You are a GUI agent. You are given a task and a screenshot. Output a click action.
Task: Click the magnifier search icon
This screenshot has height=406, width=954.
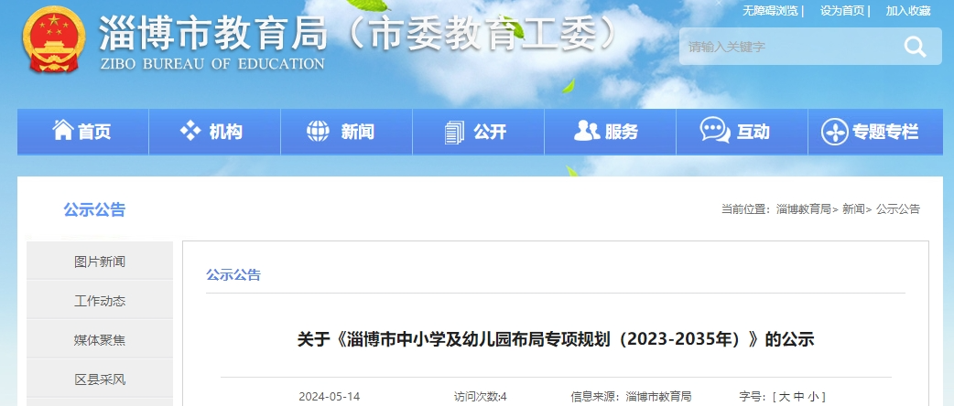click(x=914, y=47)
